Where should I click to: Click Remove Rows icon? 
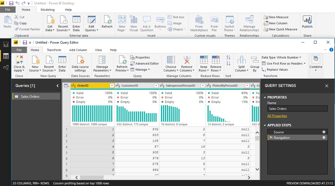coord(216,60)
